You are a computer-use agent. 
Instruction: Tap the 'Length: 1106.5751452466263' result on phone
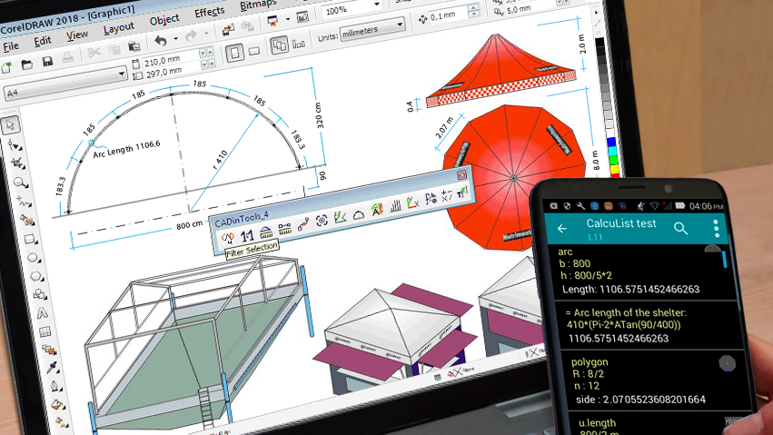click(630, 289)
